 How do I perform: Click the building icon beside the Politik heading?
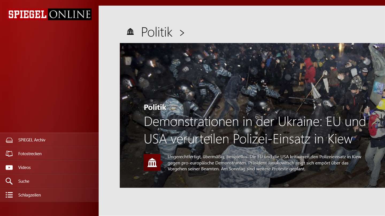(x=130, y=32)
